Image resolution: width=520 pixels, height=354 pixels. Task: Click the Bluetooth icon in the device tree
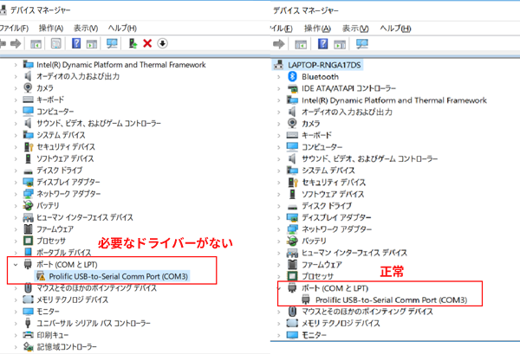(x=292, y=76)
